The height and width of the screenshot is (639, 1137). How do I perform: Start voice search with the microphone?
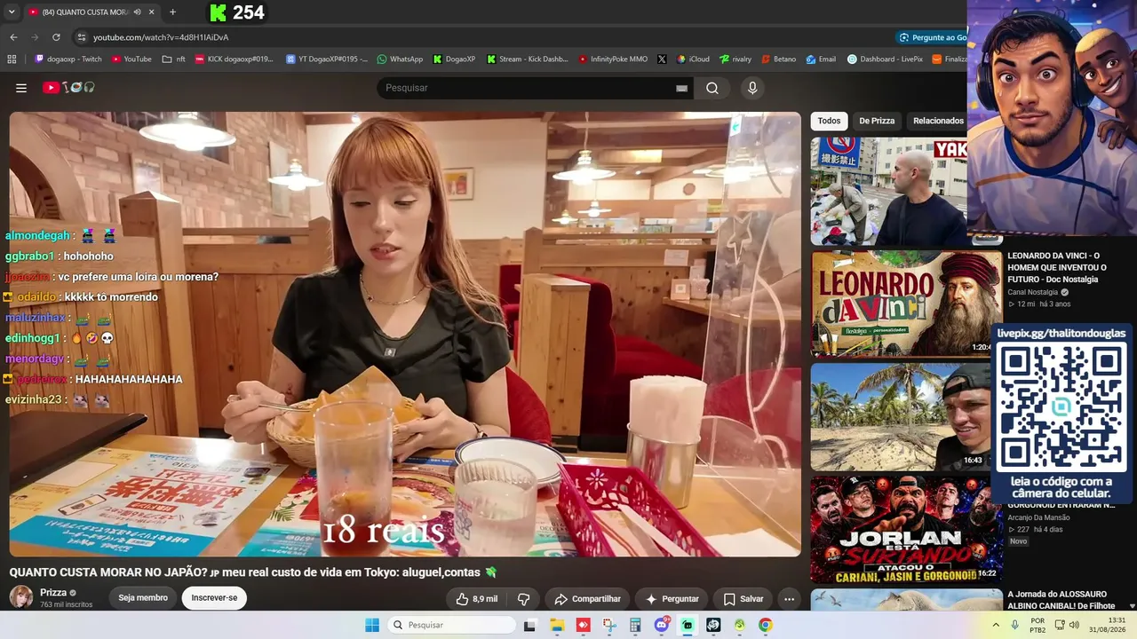pos(752,88)
